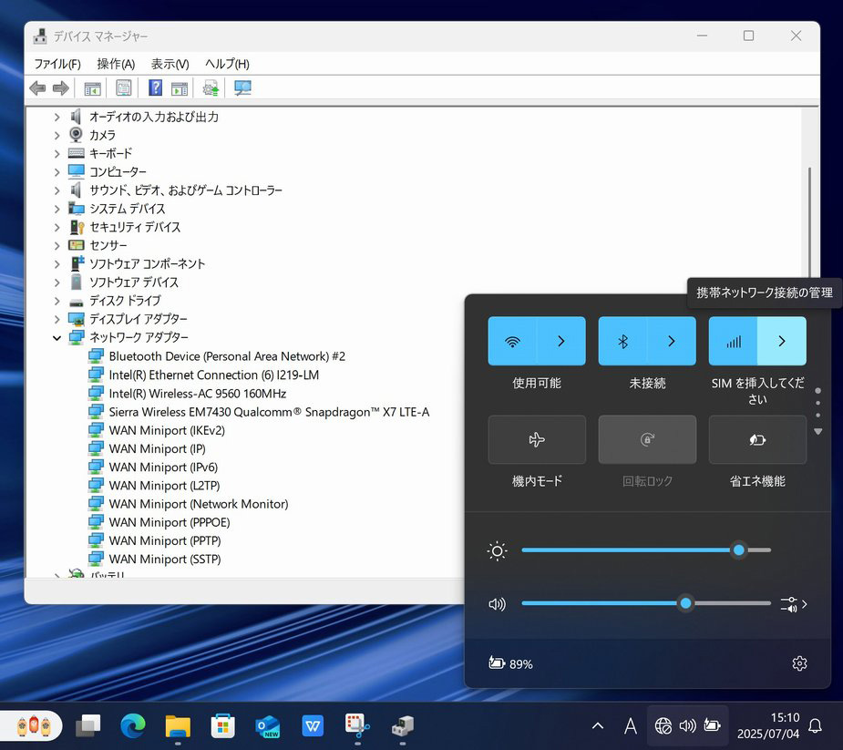Open the 操作(A) menu
Viewport: 843px width, 750px height.
(x=116, y=64)
